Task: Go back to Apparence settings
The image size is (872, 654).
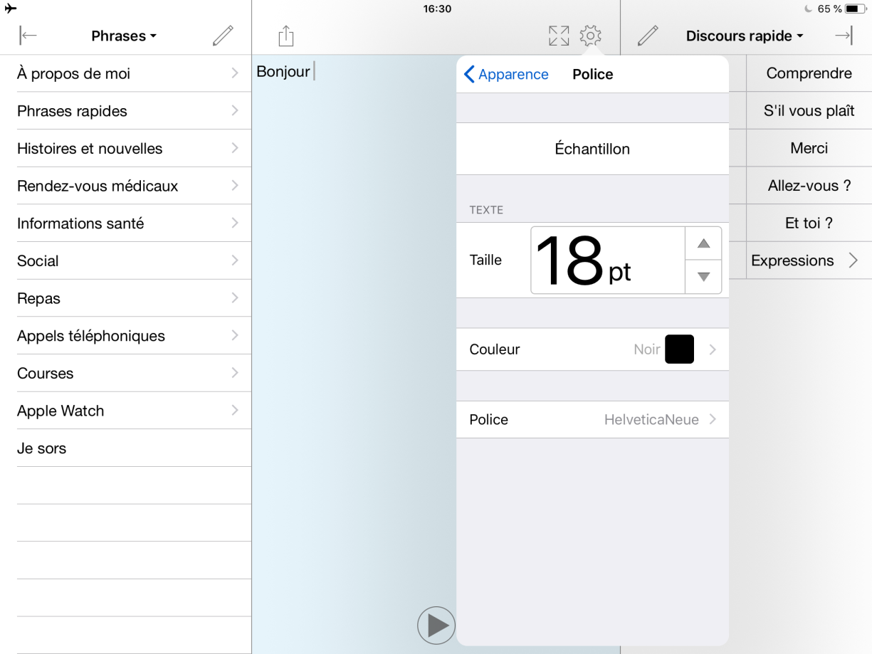Action: pyautogui.click(x=506, y=74)
